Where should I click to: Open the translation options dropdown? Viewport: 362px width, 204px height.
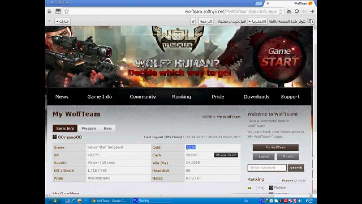63,21
